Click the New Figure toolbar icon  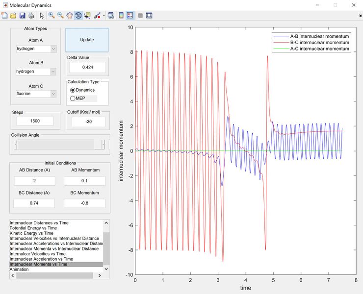pyautogui.click(x=4, y=16)
